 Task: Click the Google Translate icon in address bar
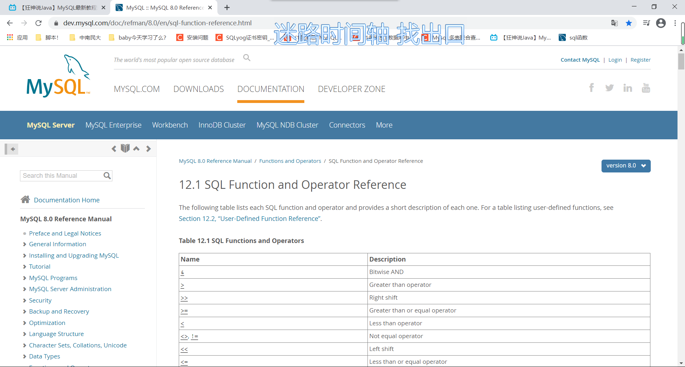[x=614, y=23]
